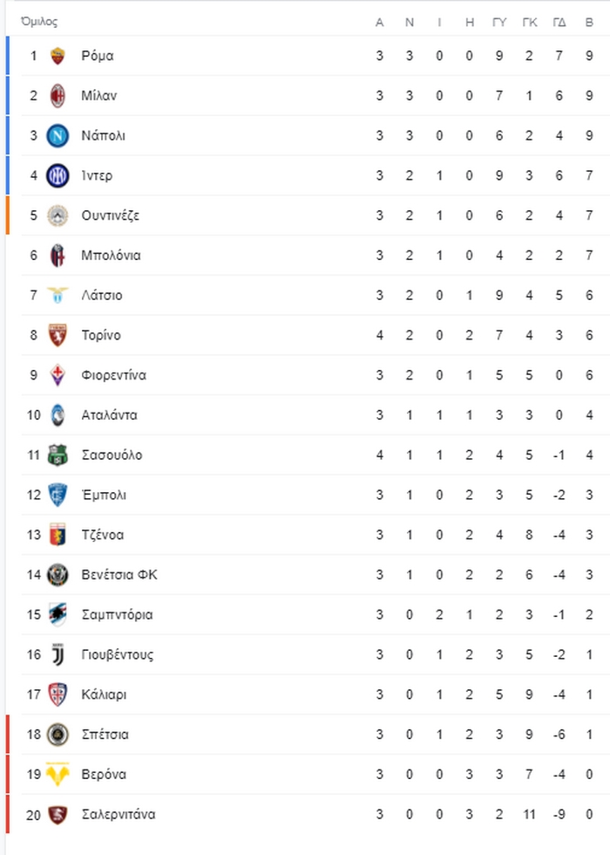Open the Ουντινέζε team link

[111, 215]
